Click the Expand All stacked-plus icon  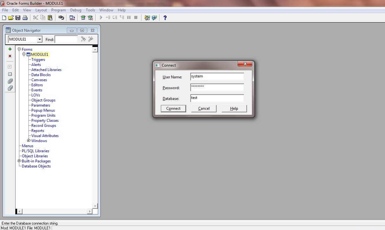coord(10,81)
